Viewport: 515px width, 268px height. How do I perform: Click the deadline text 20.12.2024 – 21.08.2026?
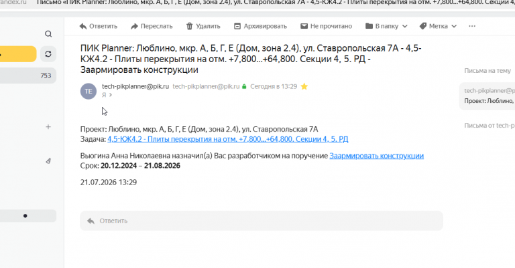(x=140, y=166)
